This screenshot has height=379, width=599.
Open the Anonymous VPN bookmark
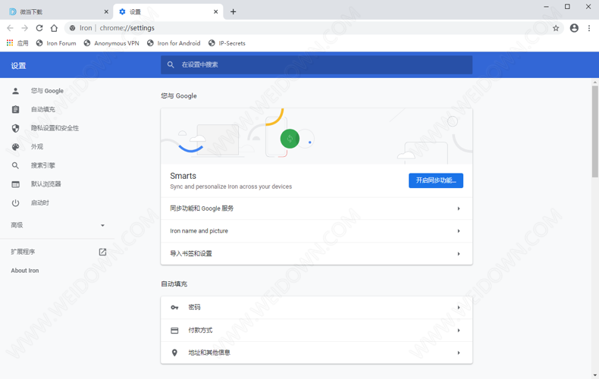coord(111,43)
